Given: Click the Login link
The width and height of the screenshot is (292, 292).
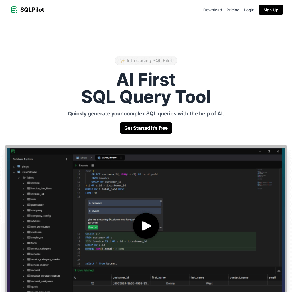Looking at the screenshot, I should tap(249, 10).
